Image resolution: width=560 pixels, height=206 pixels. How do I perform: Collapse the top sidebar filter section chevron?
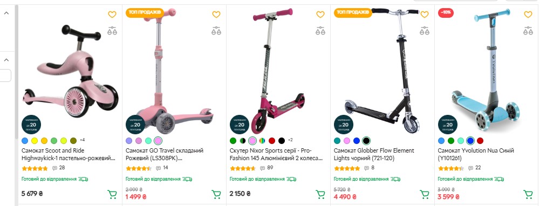pos(6,13)
